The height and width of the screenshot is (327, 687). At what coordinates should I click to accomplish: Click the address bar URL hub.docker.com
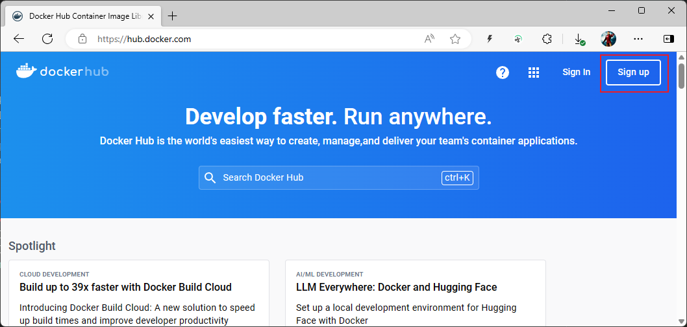144,39
